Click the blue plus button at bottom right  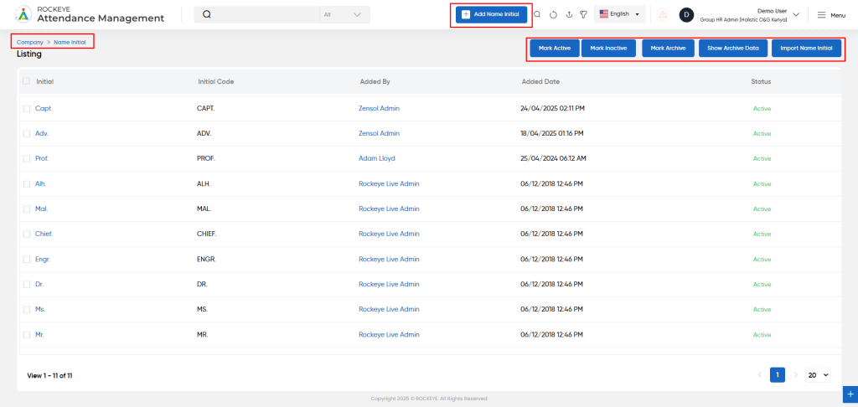point(850,394)
